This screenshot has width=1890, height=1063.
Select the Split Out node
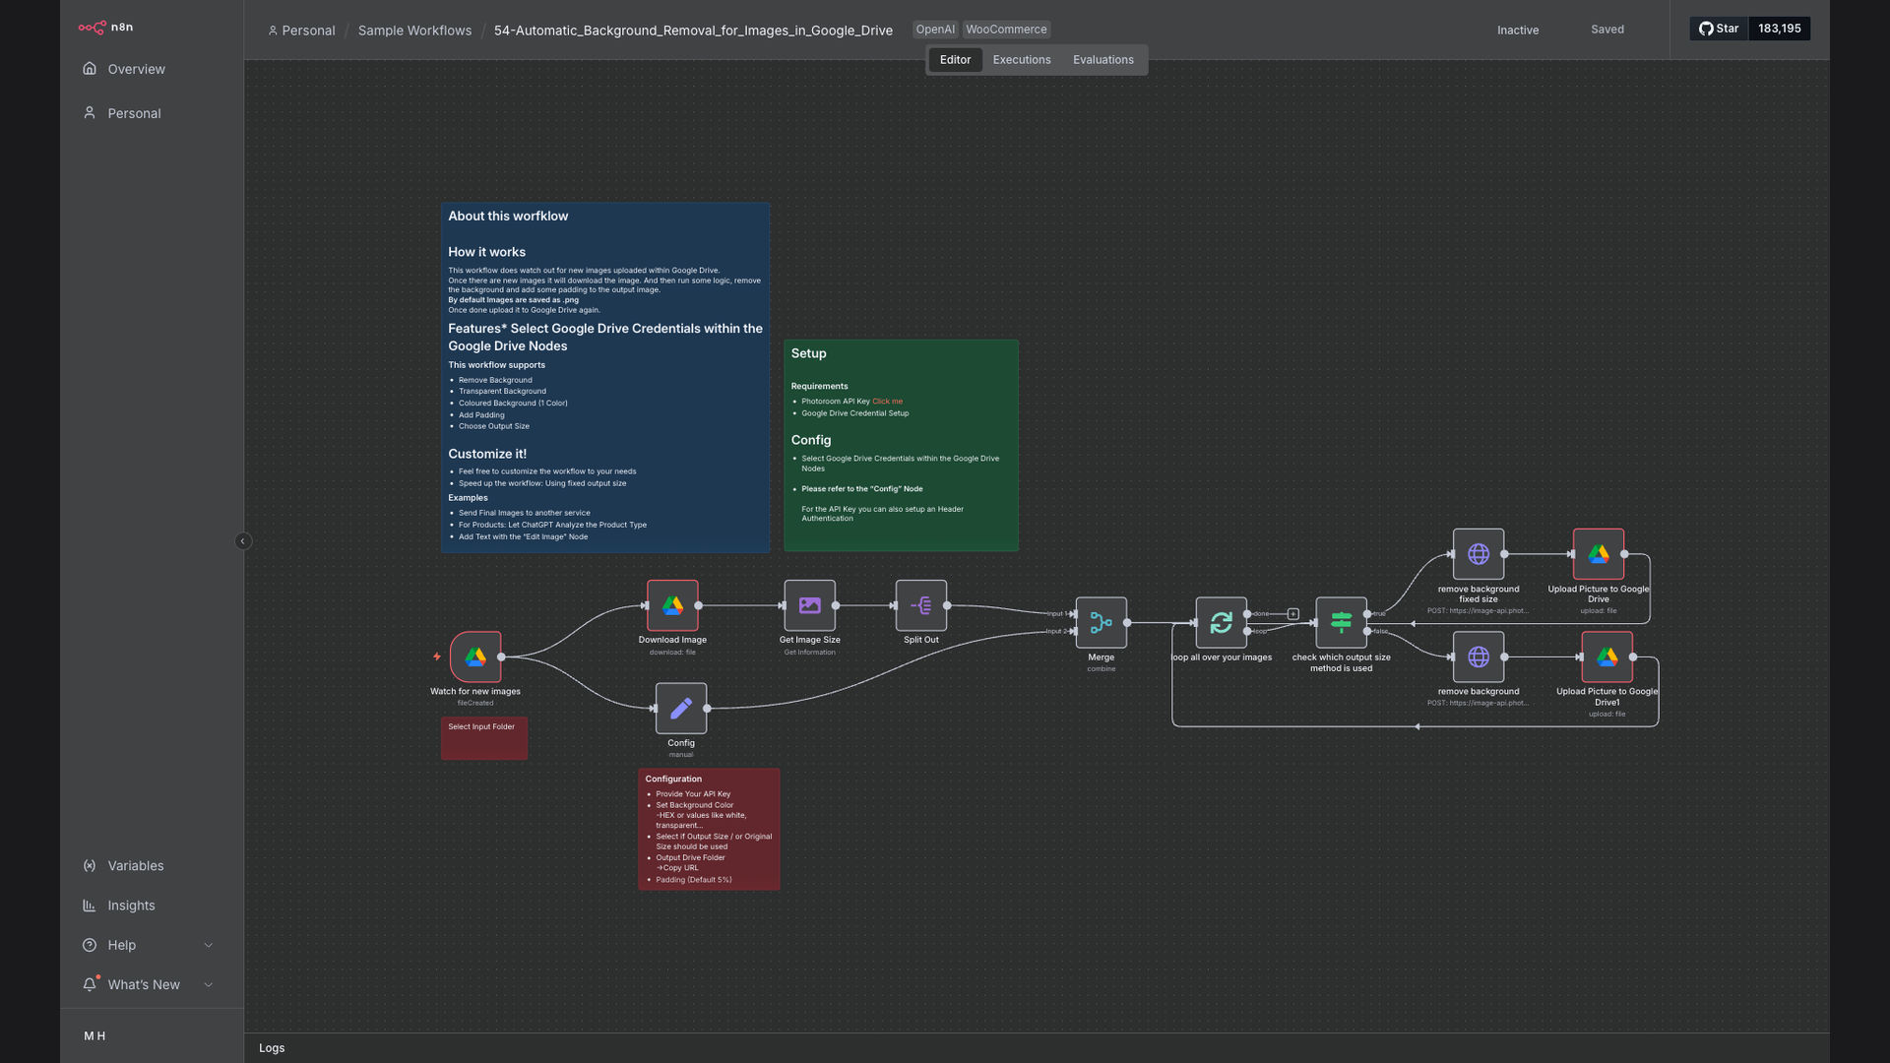pos(921,605)
